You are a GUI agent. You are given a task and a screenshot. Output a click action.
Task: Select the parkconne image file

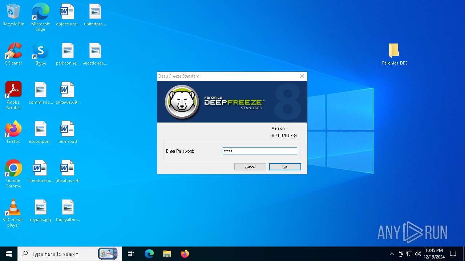pyautogui.click(x=68, y=54)
